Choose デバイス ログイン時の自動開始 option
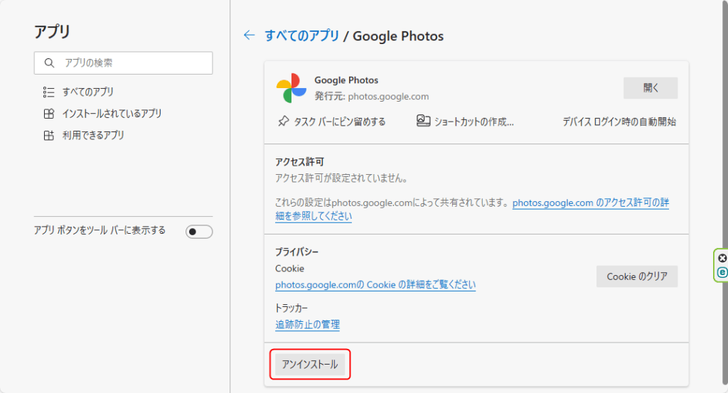 click(x=619, y=122)
